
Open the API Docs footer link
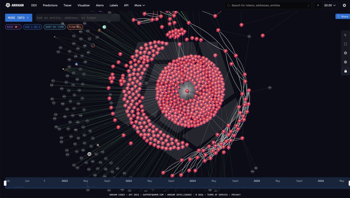tap(134, 195)
